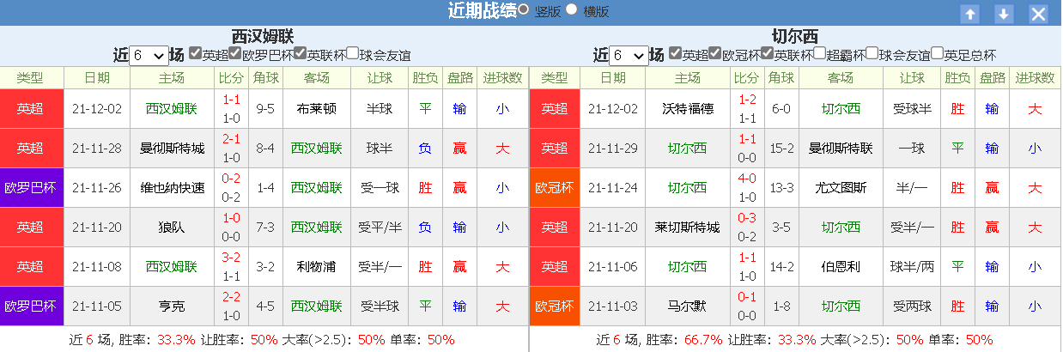Screen dimensions: 1063x352
Task: Click 切尔西 team title
Action: [x=794, y=36]
